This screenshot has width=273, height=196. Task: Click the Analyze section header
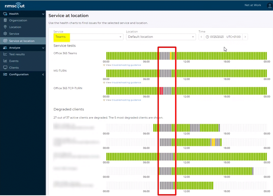pyautogui.click(x=23, y=48)
